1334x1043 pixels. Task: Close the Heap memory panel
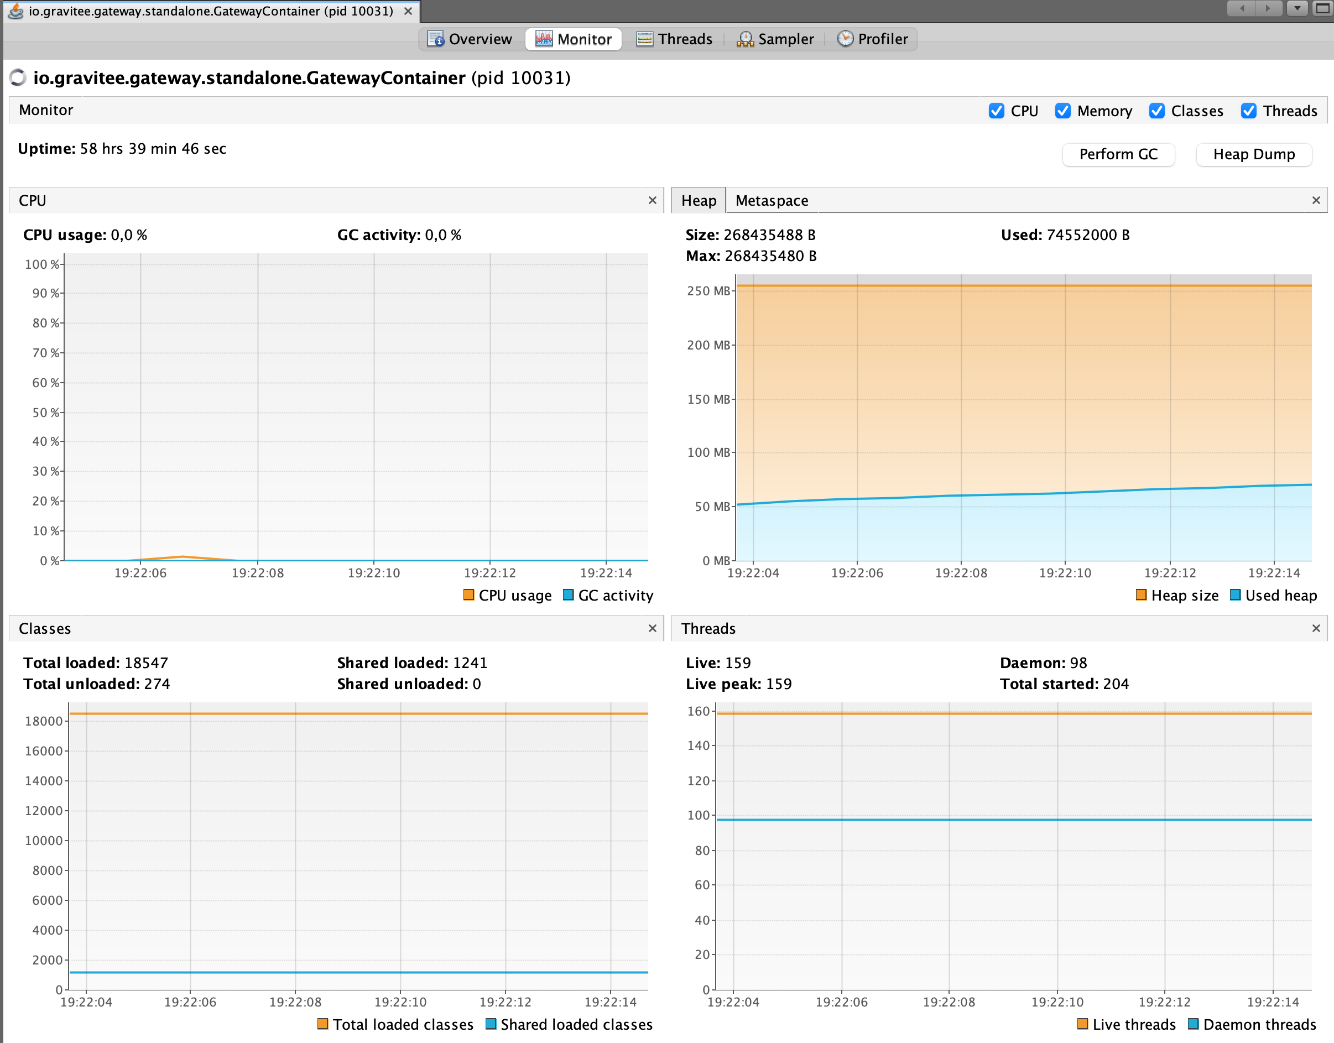[x=1316, y=200]
